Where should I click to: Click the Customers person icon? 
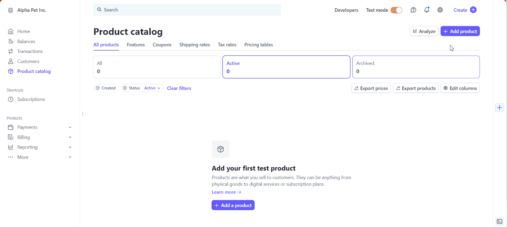point(11,61)
